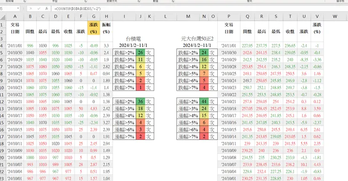The height and width of the screenshot is (181, 348).
Task: Select the green 26 count cell for 台積電
Action: coord(141,53)
